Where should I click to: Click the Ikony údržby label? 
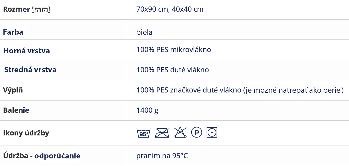point(26,133)
